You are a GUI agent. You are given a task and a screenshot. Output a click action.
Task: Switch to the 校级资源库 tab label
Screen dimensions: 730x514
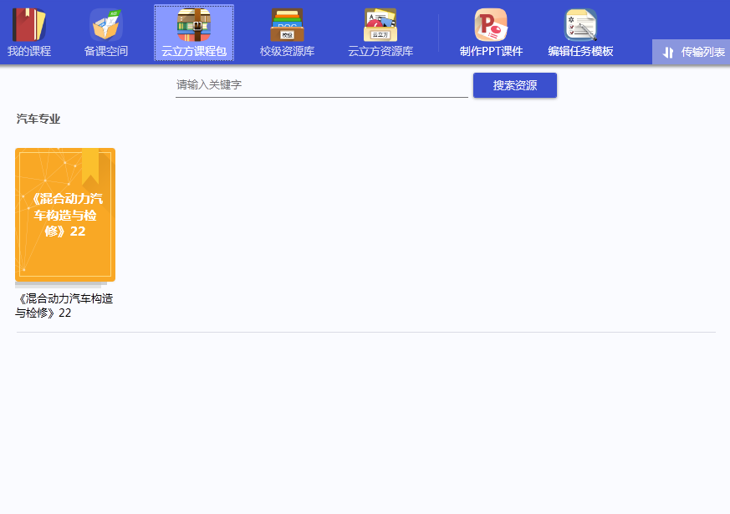tap(287, 51)
